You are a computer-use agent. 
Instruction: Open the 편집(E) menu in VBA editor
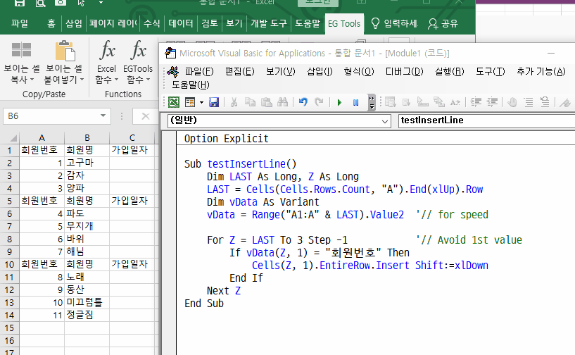[239, 71]
